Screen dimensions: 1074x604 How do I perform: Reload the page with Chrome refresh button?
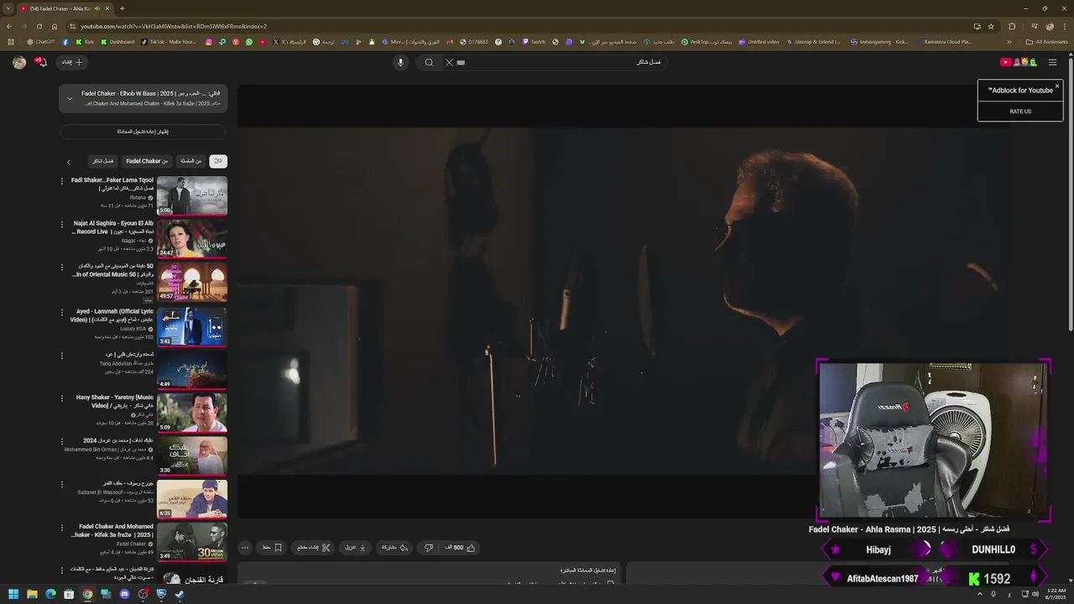tap(39, 26)
